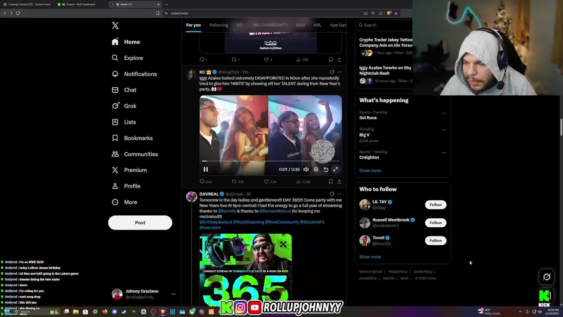Viewport: 563px width, 317px height.
Task: Open Discord from the taskbar
Action: pos(114,312)
